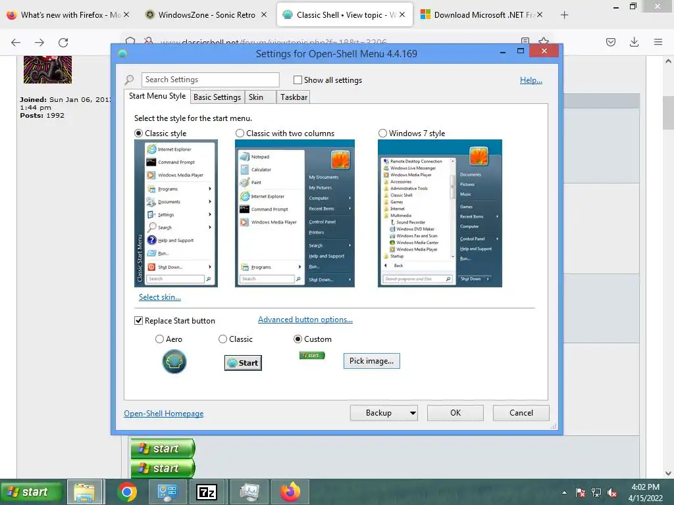Open the Backup dropdown arrow
The height and width of the screenshot is (505, 674).
point(413,413)
